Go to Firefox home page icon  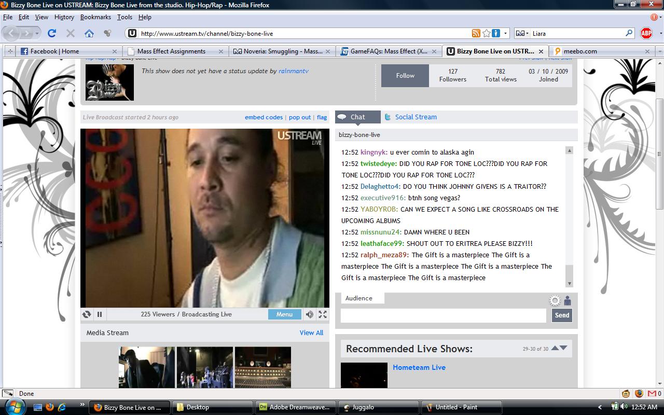point(89,33)
